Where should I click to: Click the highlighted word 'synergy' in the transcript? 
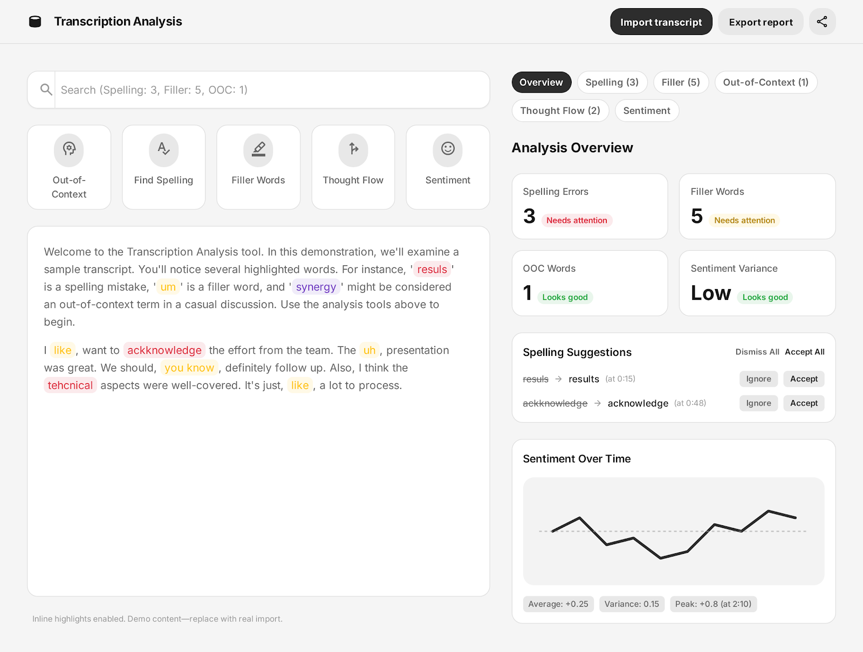316,287
